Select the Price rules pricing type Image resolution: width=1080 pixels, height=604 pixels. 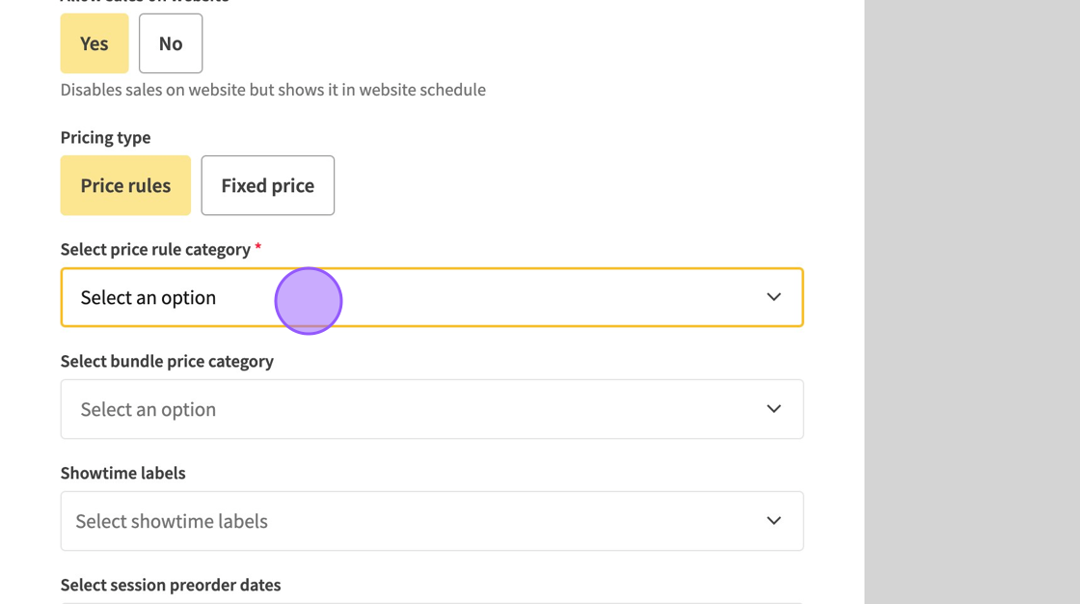coord(125,185)
